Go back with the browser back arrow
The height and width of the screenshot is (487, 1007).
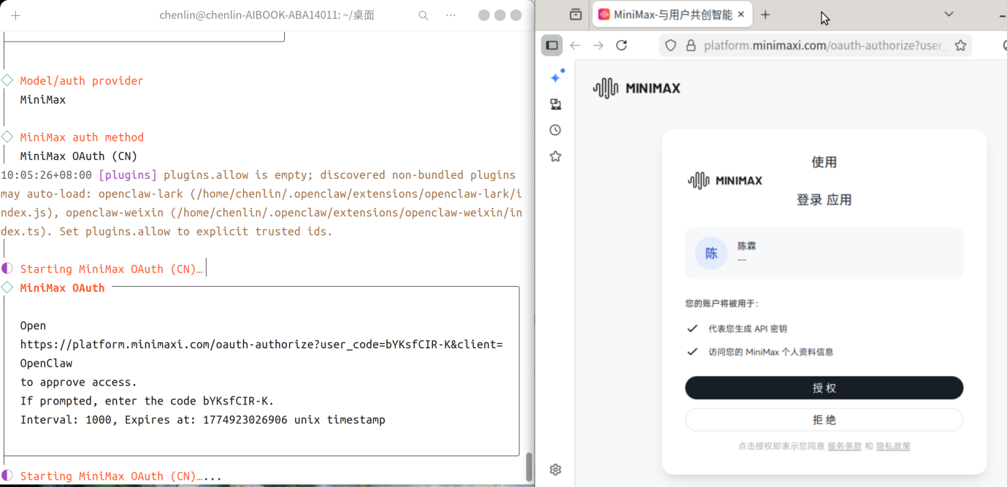coord(575,45)
